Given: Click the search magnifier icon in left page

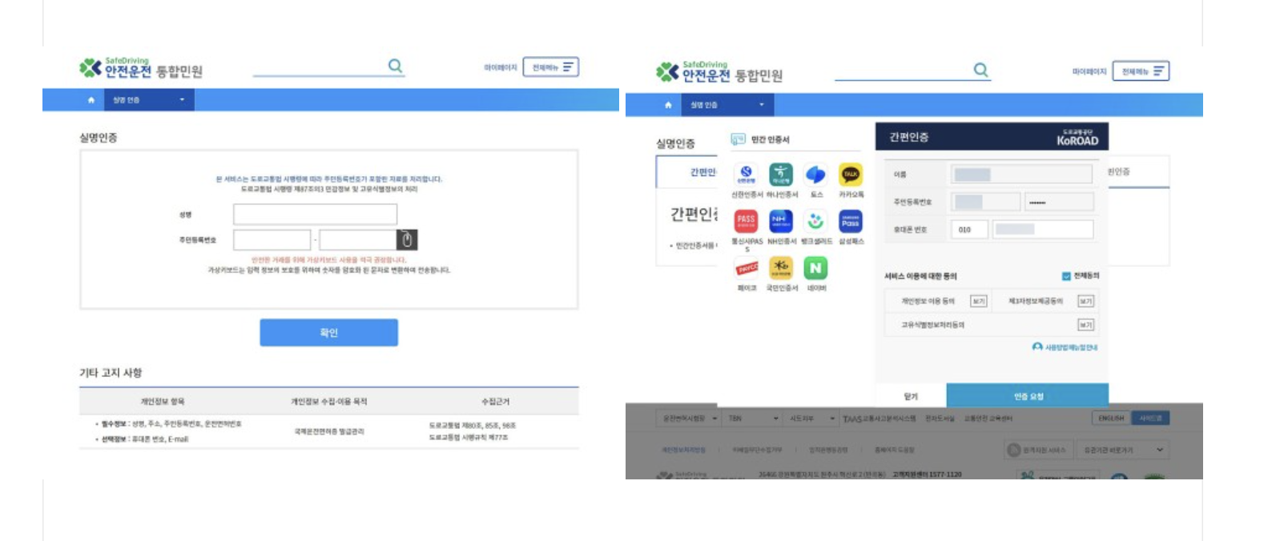Looking at the screenshot, I should [395, 66].
